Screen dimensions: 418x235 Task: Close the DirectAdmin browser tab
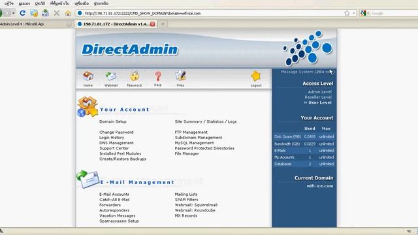pyautogui.click(x=152, y=24)
